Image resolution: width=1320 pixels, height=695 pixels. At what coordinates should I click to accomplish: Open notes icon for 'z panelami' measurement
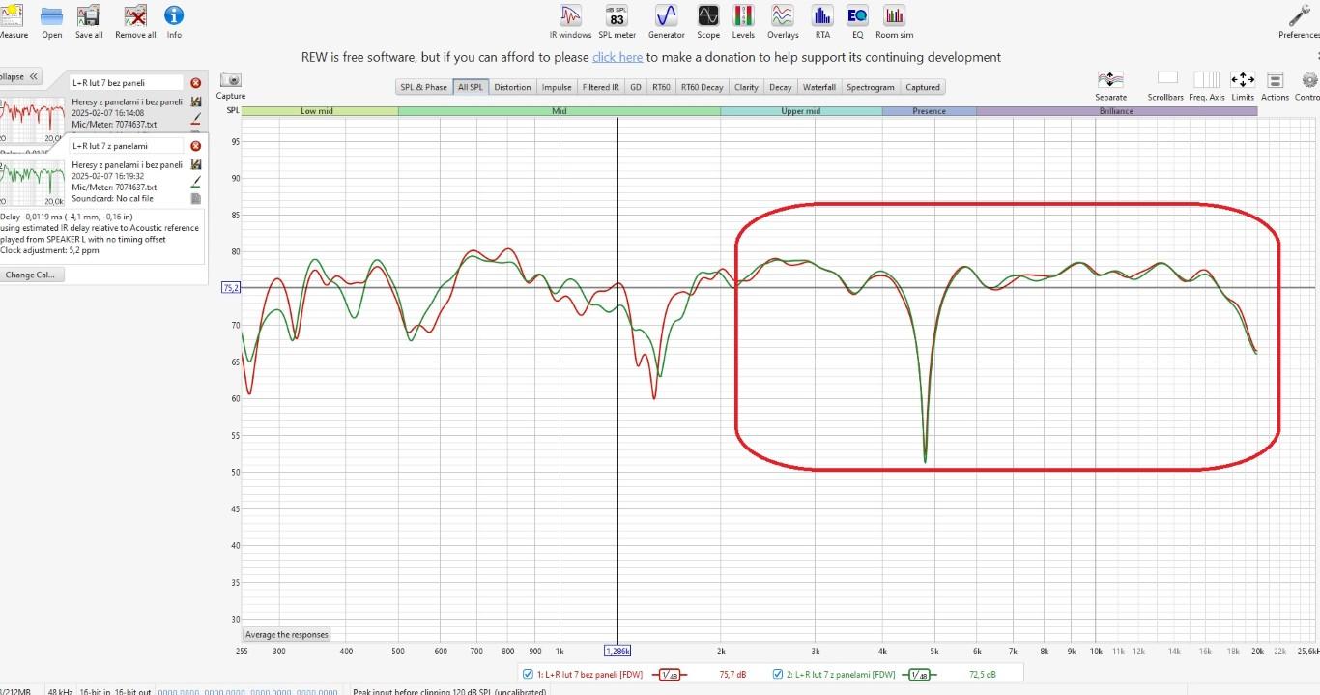[196, 198]
